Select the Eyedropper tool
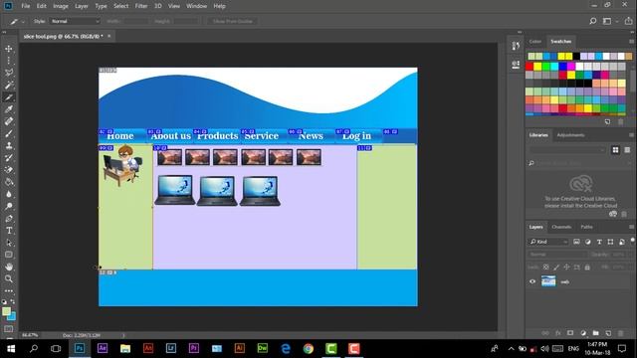 tap(9, 109)
